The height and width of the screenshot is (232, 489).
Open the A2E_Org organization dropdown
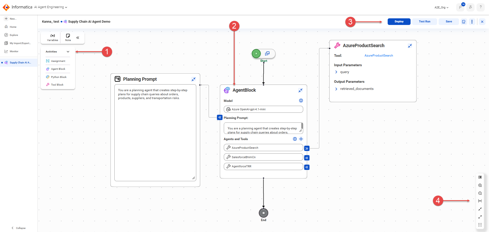[x=441, y=7]
